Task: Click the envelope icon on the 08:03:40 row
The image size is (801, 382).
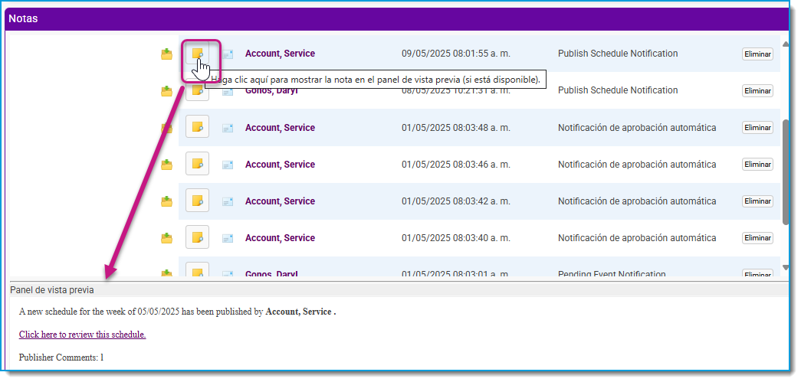Action: point(228,238)
